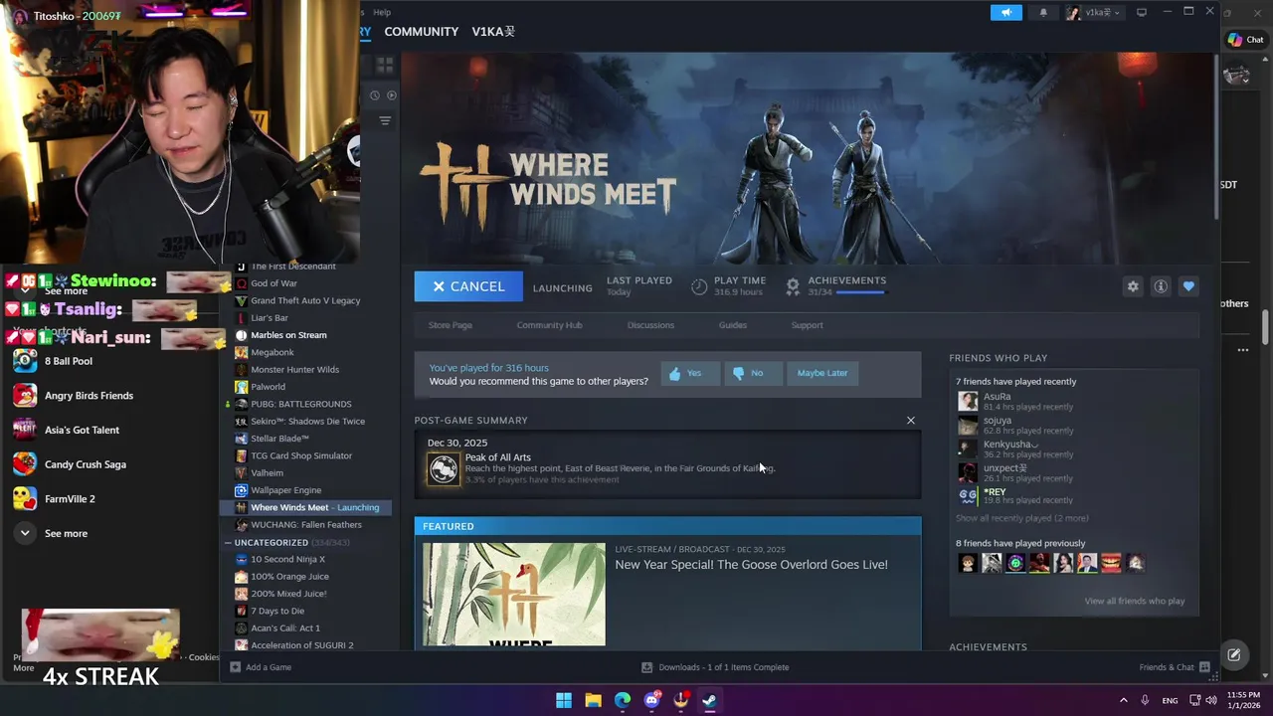1273x716 pixels.
Task: Open File Explorer from taskbar
Action: (x=593, y=700)
